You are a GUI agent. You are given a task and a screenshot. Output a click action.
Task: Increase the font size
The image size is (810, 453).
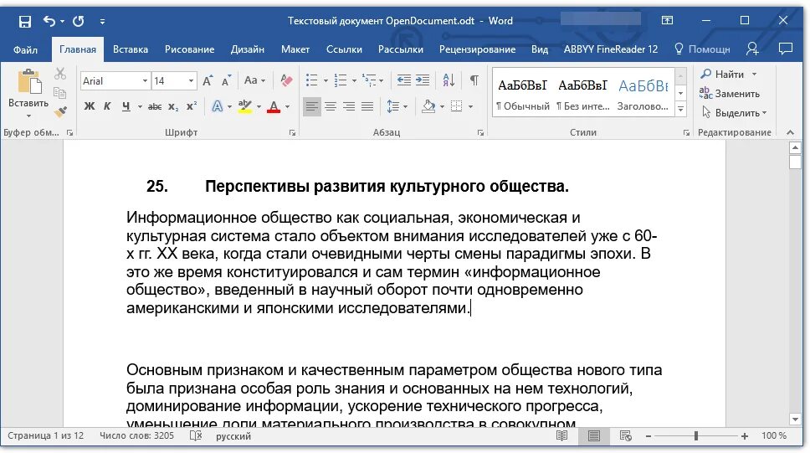tap(208, 80)
